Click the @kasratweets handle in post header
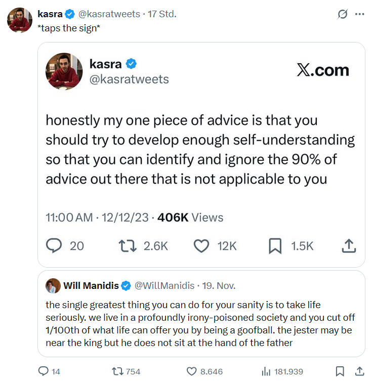The image size is (372, 383). click(109, 14)
